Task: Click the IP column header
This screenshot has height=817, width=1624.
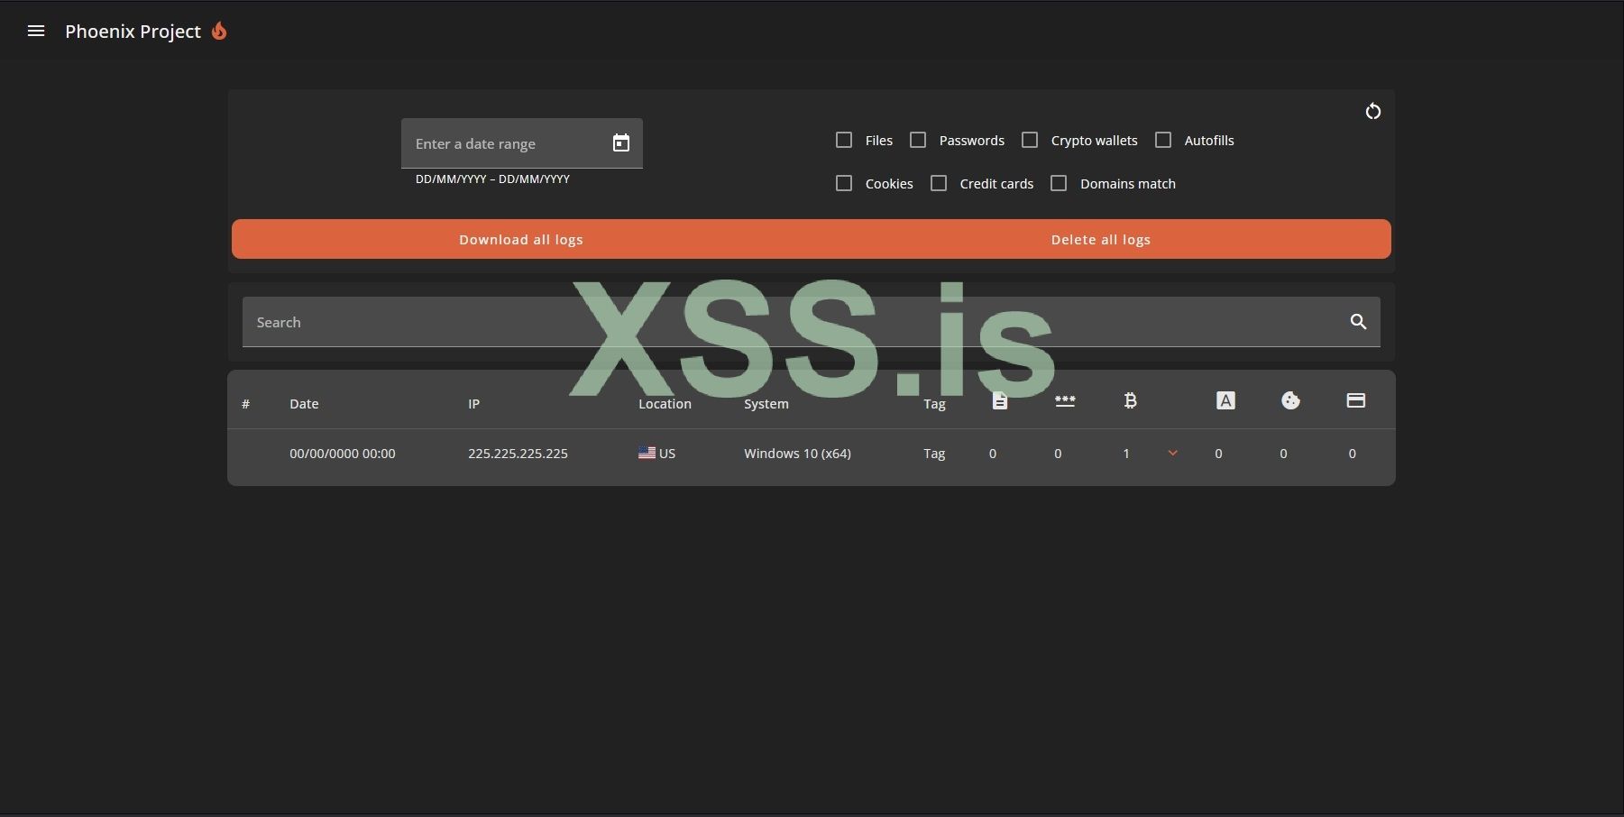Action: point(473,404)
